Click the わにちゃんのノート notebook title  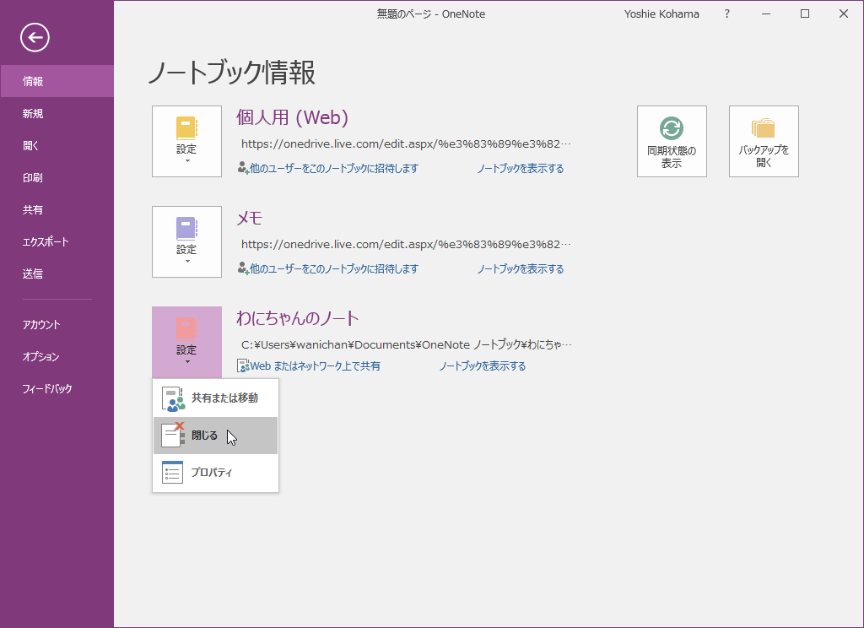[298, 318]
